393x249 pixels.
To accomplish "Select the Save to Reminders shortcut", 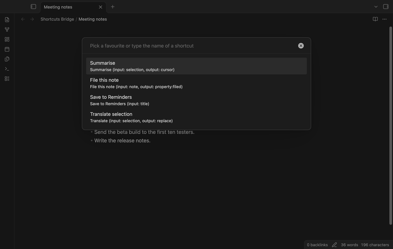I will coord(196,100).
